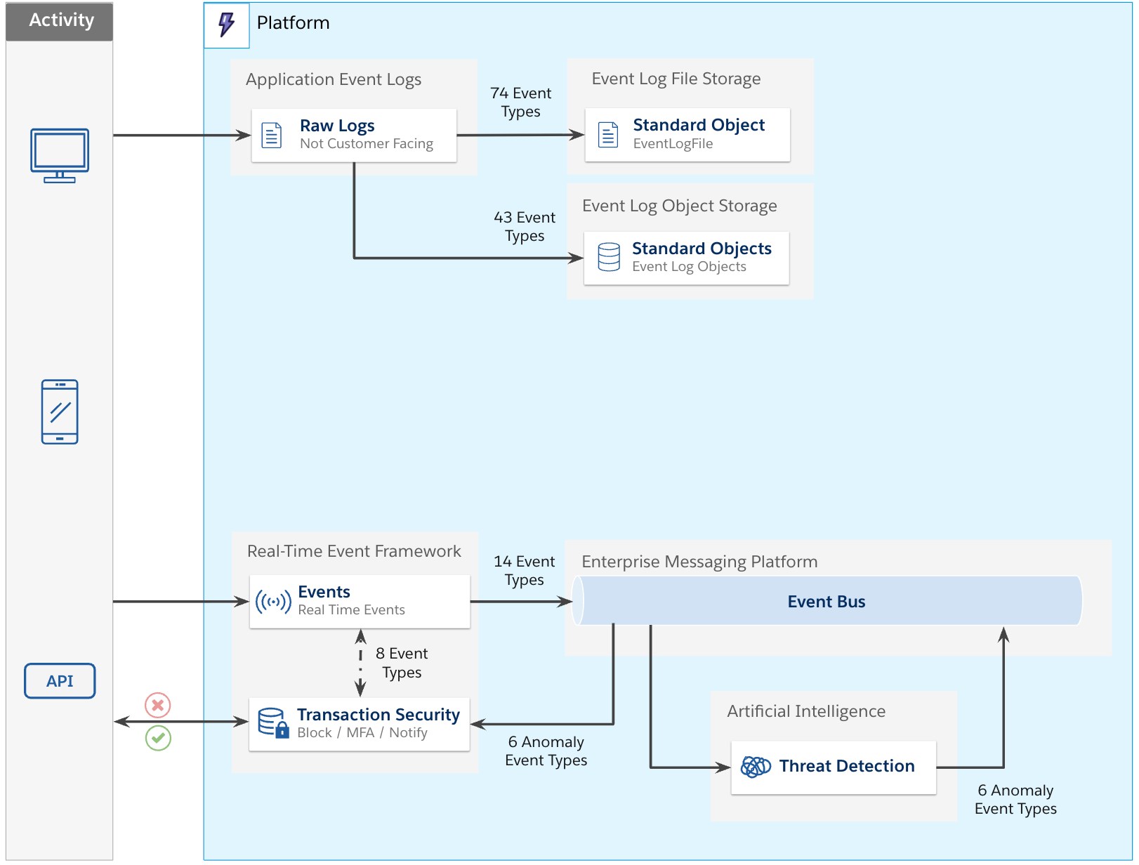Click the Threat Detection brain icon
Screen dimensions: 1139x865
click(x=756, y=767)
